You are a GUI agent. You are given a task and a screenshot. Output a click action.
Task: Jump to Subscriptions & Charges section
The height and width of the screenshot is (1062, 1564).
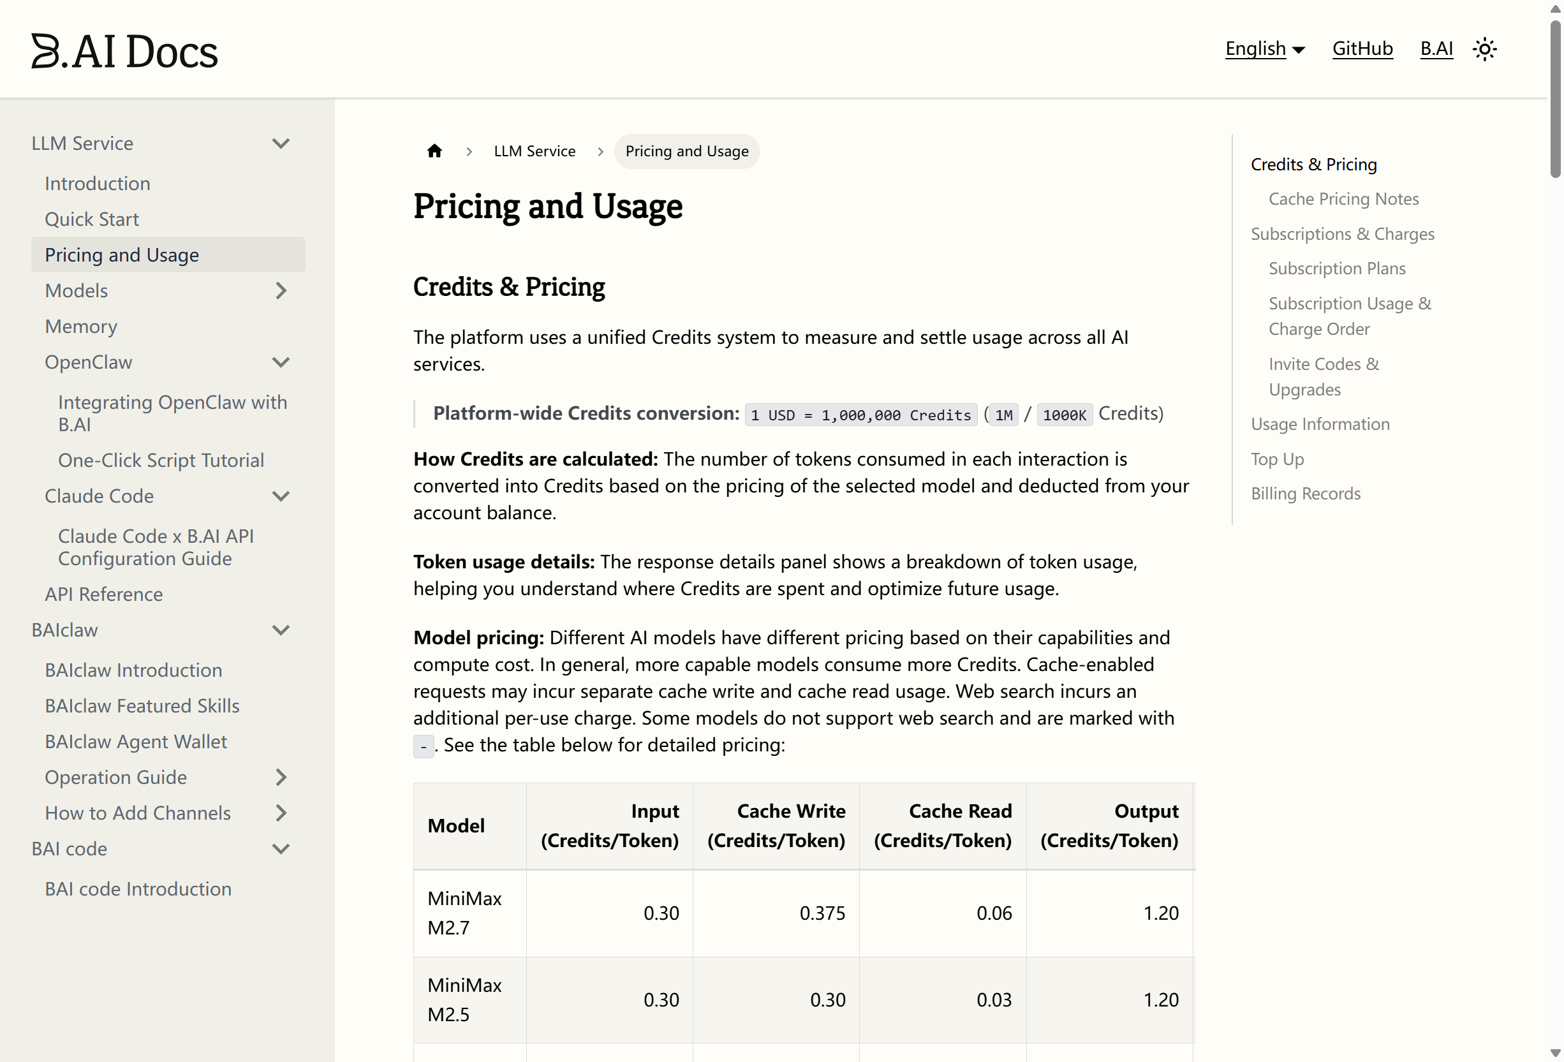(x=1343, y=234)
